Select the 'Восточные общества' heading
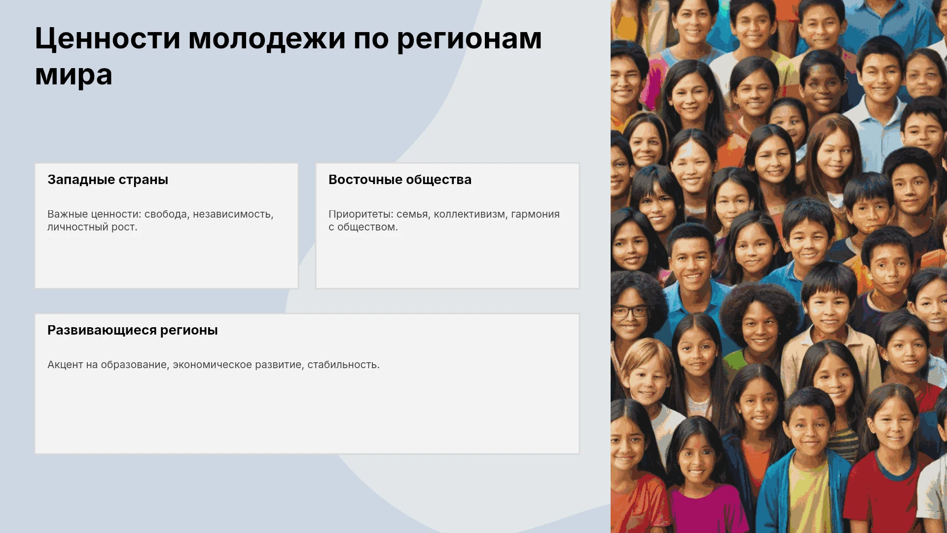947x533 pixels. [400, 180]
